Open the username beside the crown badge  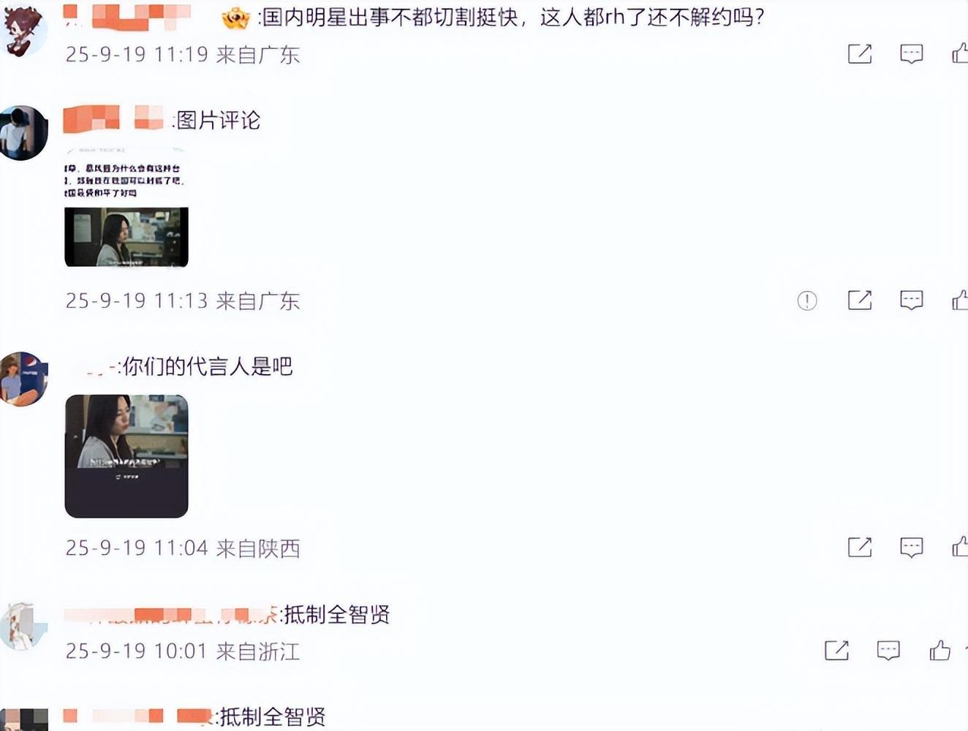tap(126, 16)
